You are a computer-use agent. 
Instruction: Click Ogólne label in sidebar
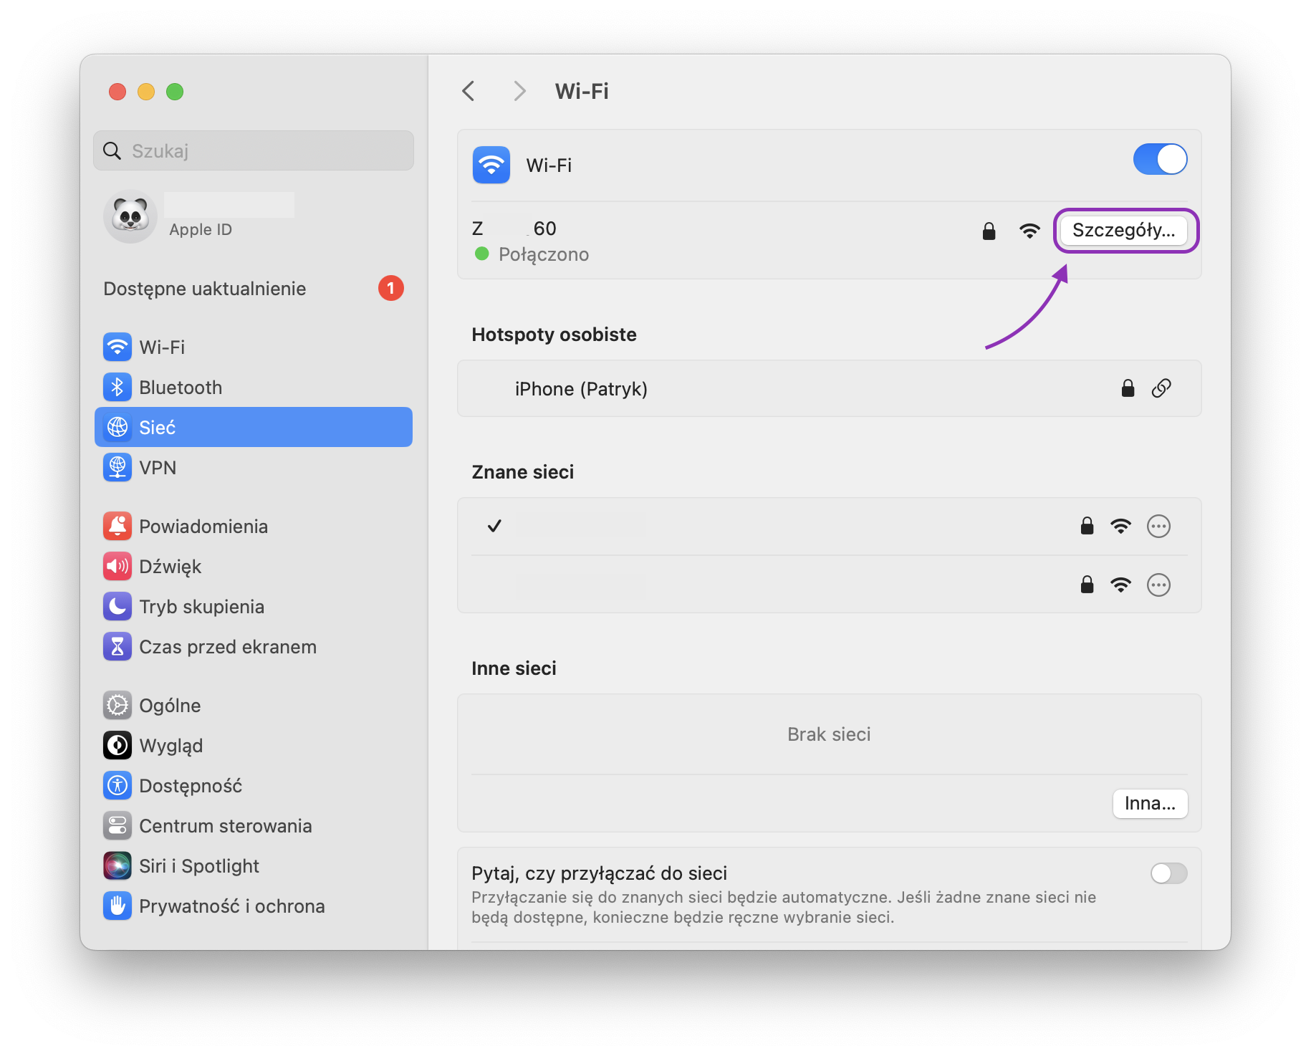(x=170, y=706)
